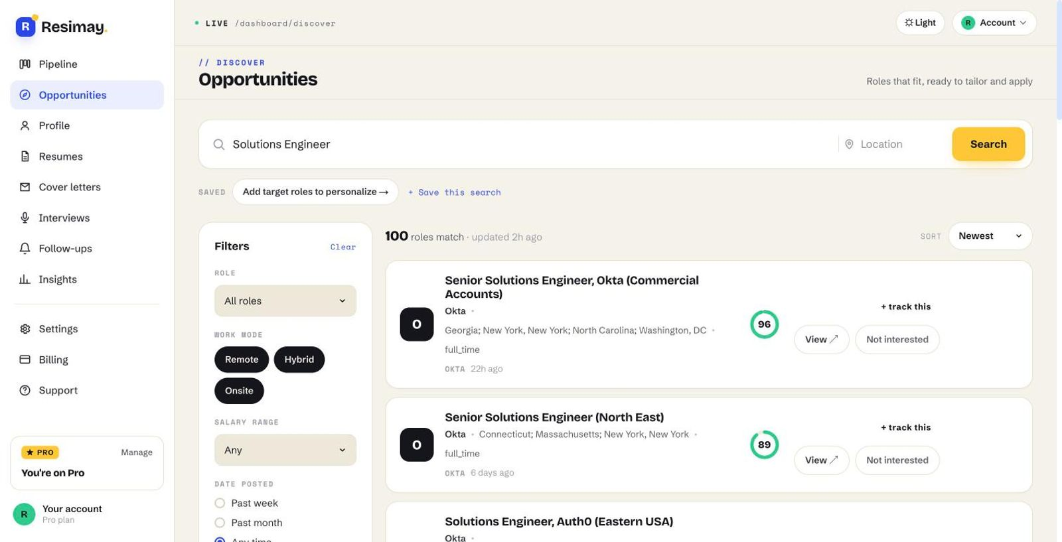Viewport: 1062px width, 542px height.
Task: Click the Insights bar chart icon
Action: click(x=25, y=279)
